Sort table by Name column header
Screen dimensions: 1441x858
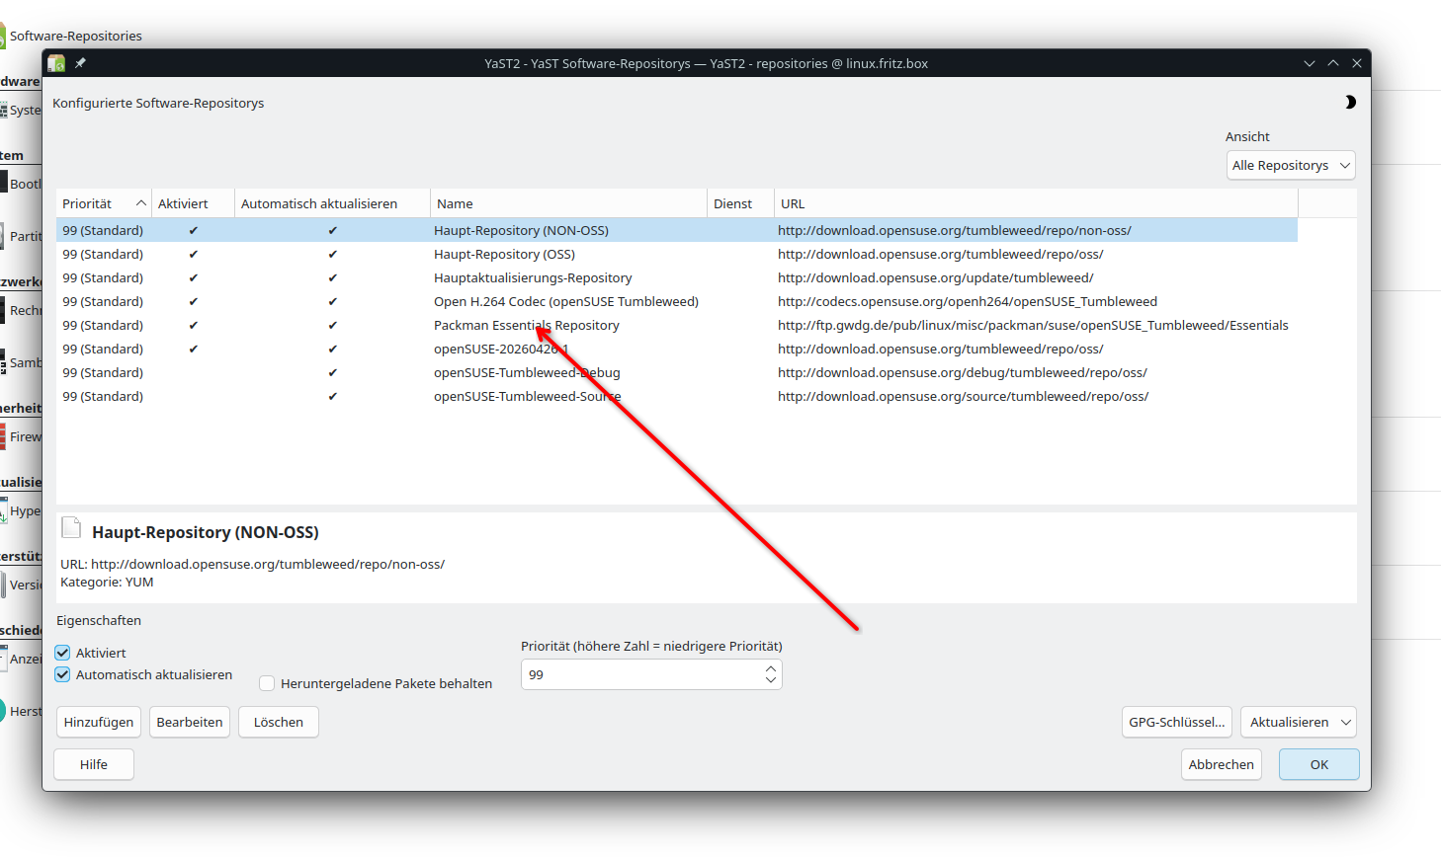569,203
